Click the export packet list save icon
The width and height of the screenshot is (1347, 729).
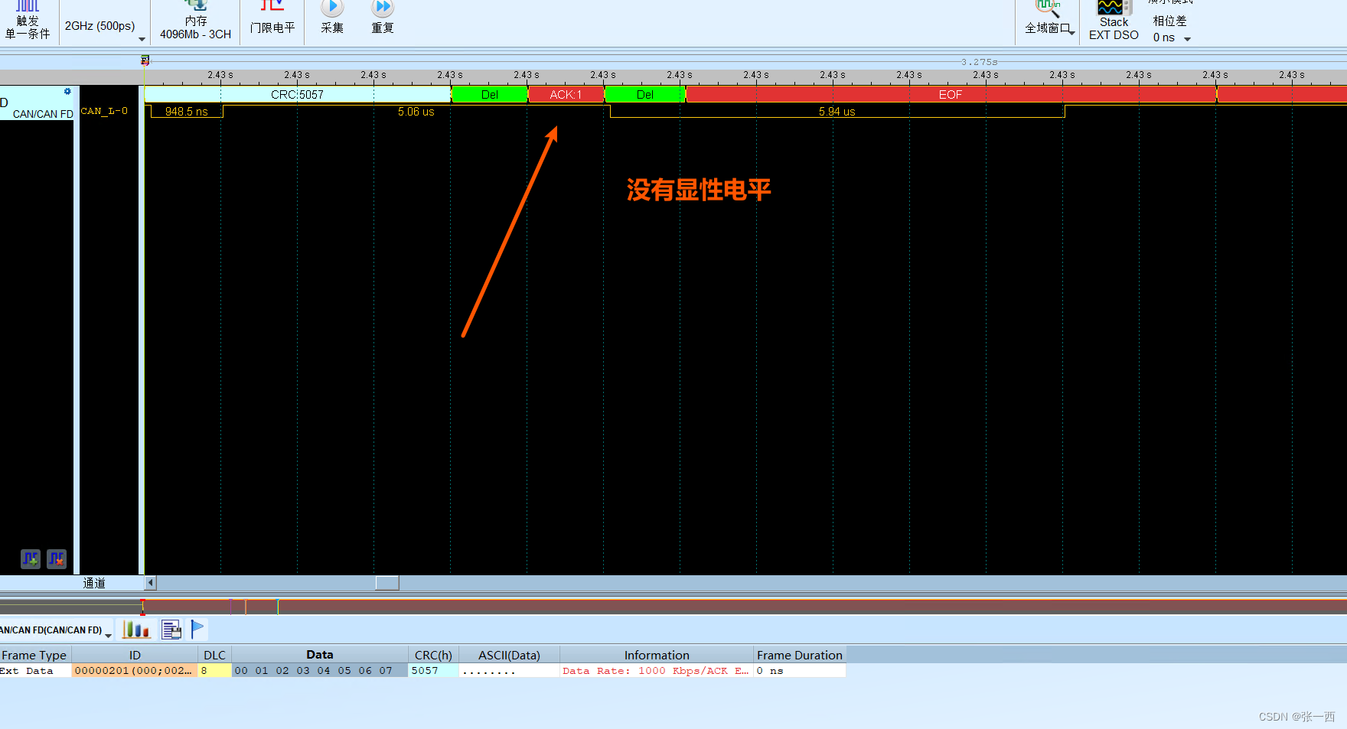click(x=171, y=630)
